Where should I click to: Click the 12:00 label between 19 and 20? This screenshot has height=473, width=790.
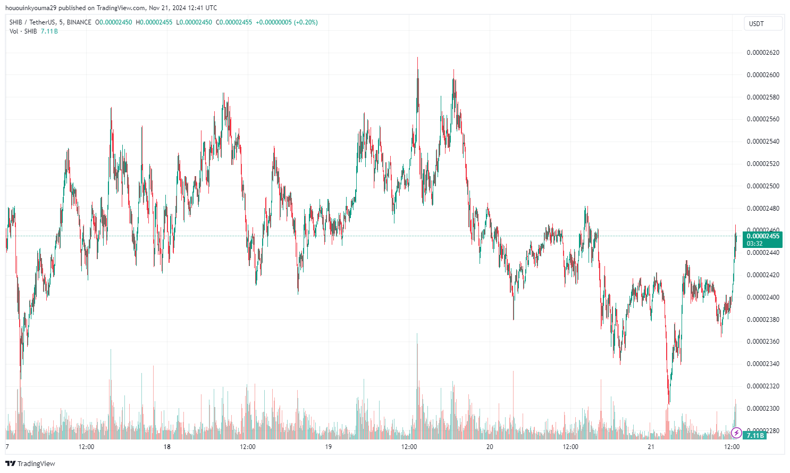409,447
